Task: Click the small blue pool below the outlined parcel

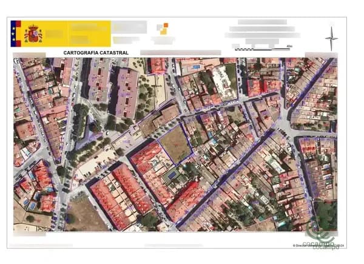Action: 172,175
